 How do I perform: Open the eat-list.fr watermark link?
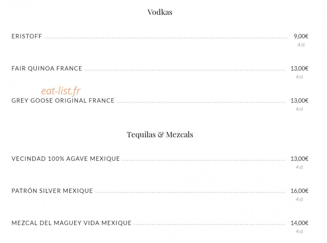tap(61, 91)
